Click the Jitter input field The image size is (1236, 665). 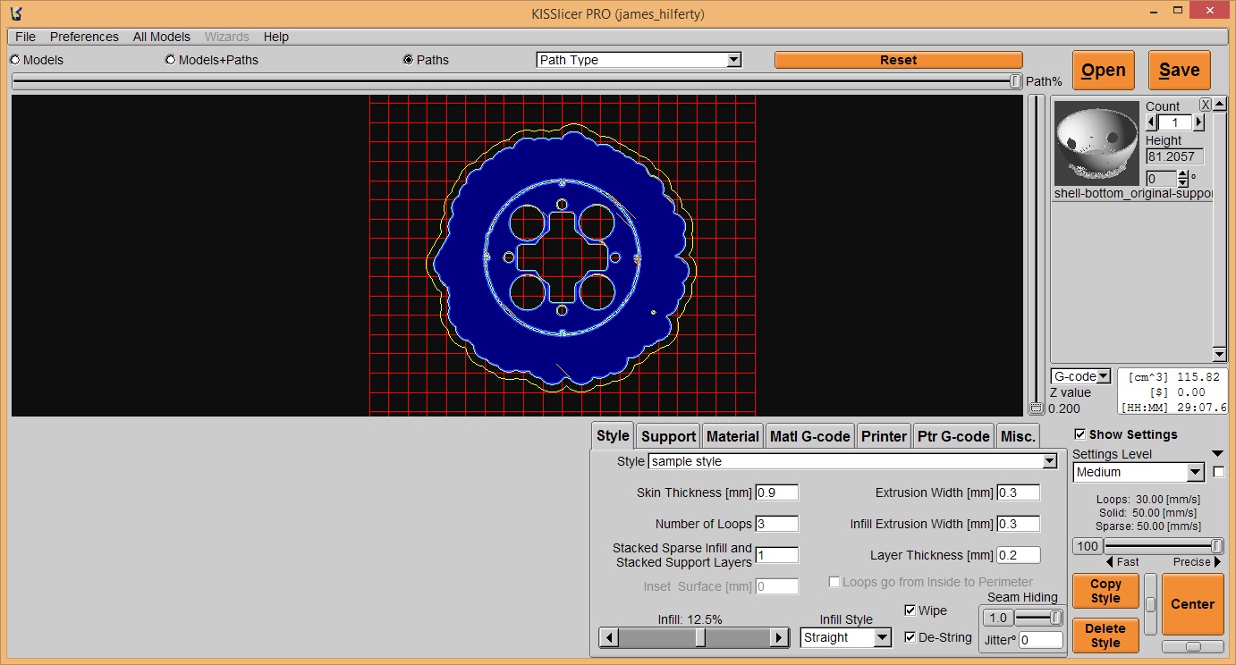(x=1041, y=640)
